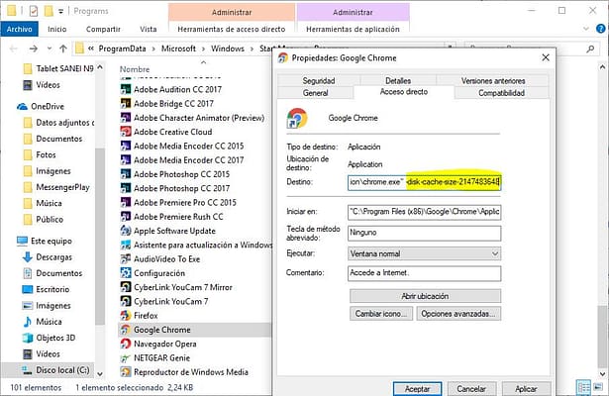The width and height of the screenshot is (609, 396).
Task: Open the Archivo menu
Action: [x=19, y=29]
